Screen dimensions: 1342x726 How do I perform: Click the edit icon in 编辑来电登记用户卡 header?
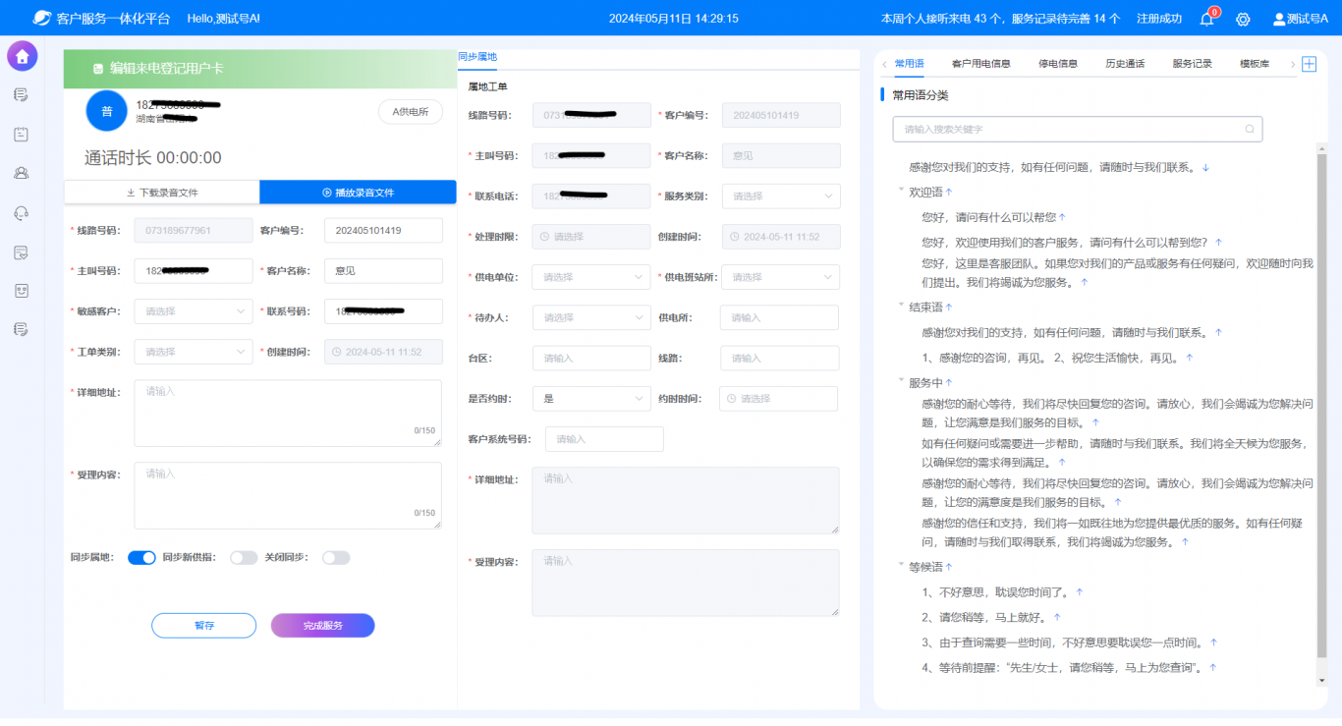[x=98, y=69]
